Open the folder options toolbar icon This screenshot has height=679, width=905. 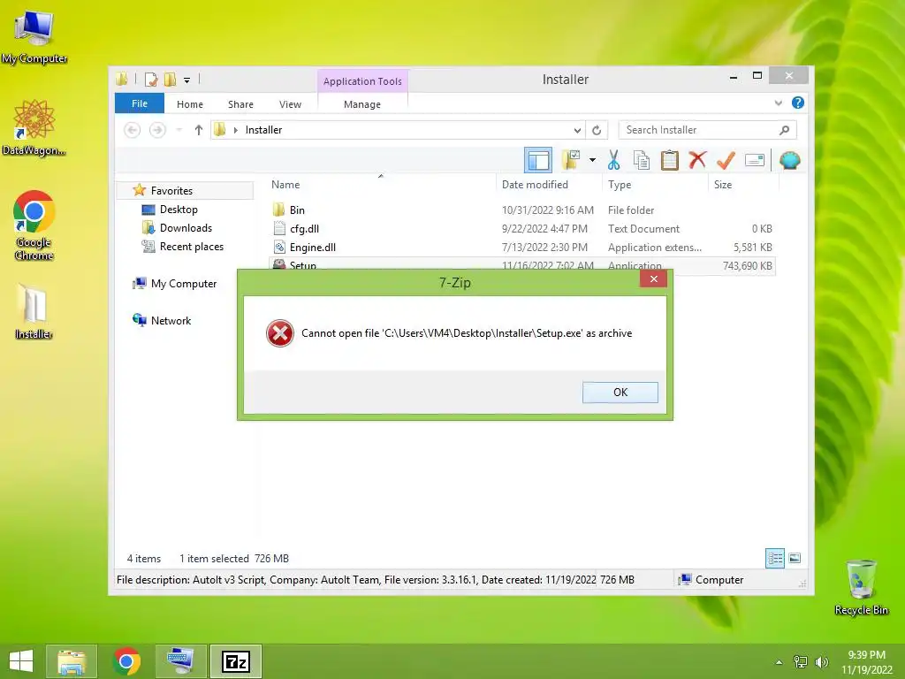tap(571, 160)
